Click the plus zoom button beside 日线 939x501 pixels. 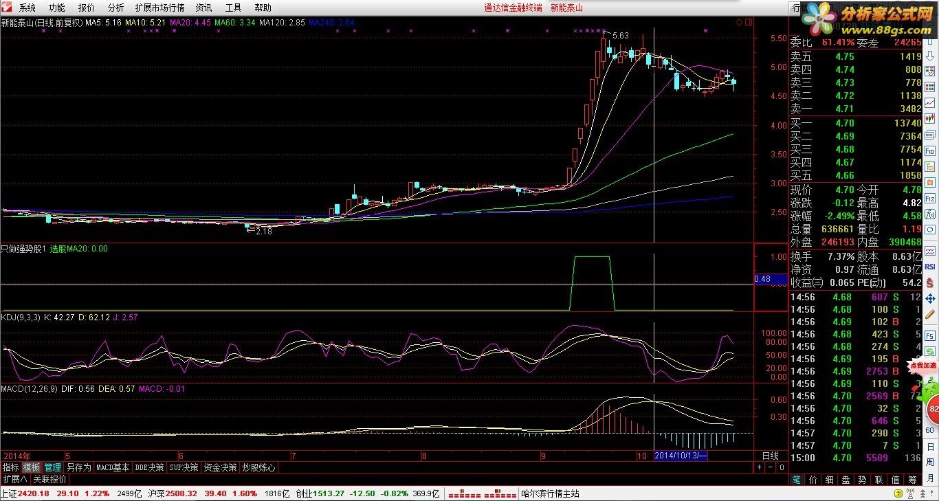(760, 467)
